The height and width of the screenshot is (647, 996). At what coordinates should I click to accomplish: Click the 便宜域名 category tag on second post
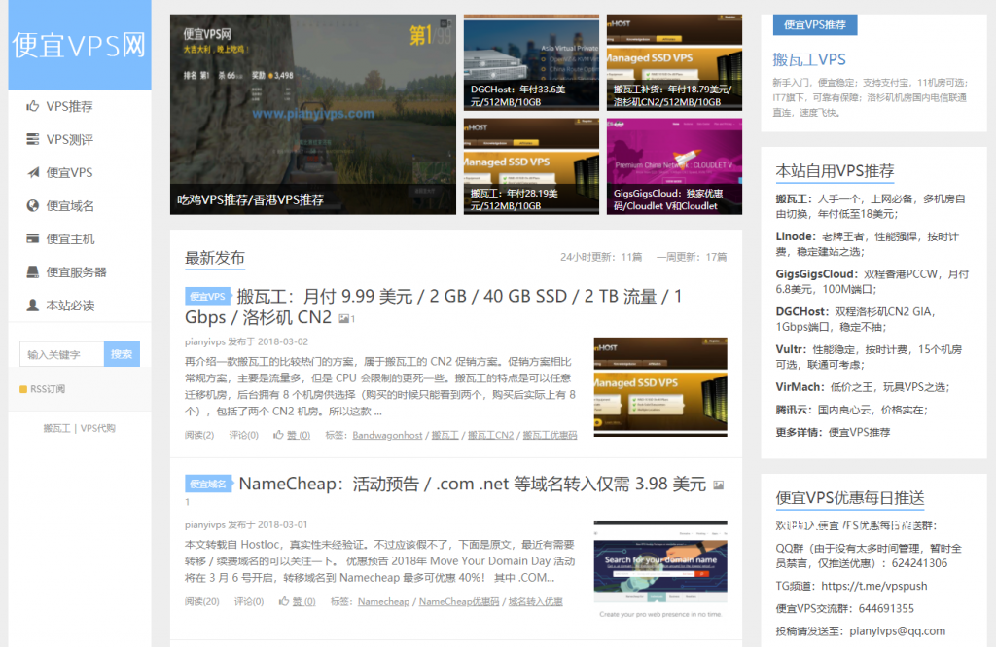point(208,484)
